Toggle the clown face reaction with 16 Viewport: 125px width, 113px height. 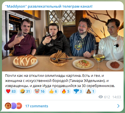(x=40, y=91)
